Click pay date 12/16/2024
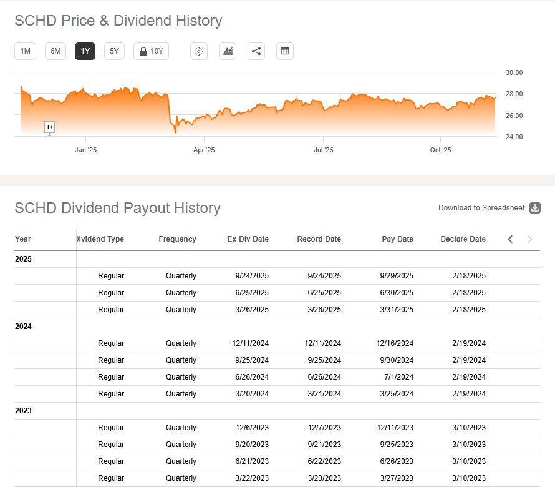This screenshot has height=487, width=555. pyautogui.click(x=395, y=343)
